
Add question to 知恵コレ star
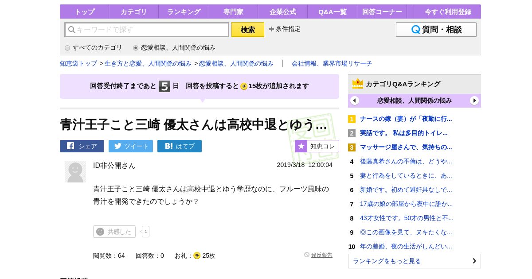317,146
